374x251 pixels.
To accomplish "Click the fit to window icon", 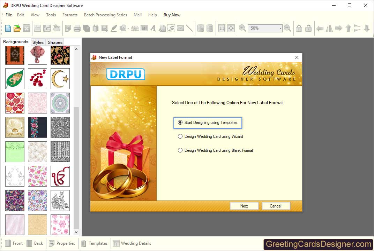I will (x=231, y=28).
